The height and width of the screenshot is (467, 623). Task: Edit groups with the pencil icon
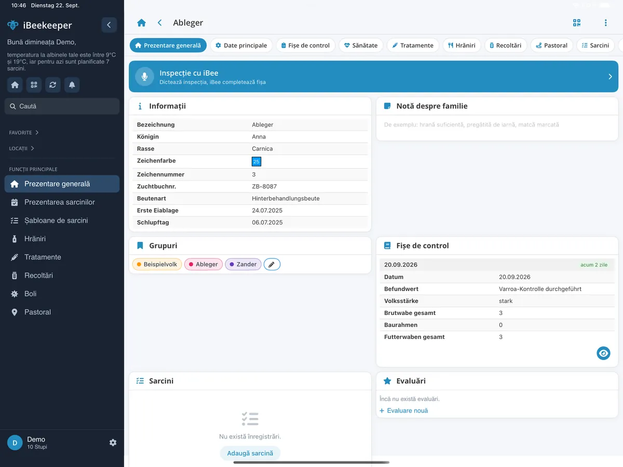(272, 264)
